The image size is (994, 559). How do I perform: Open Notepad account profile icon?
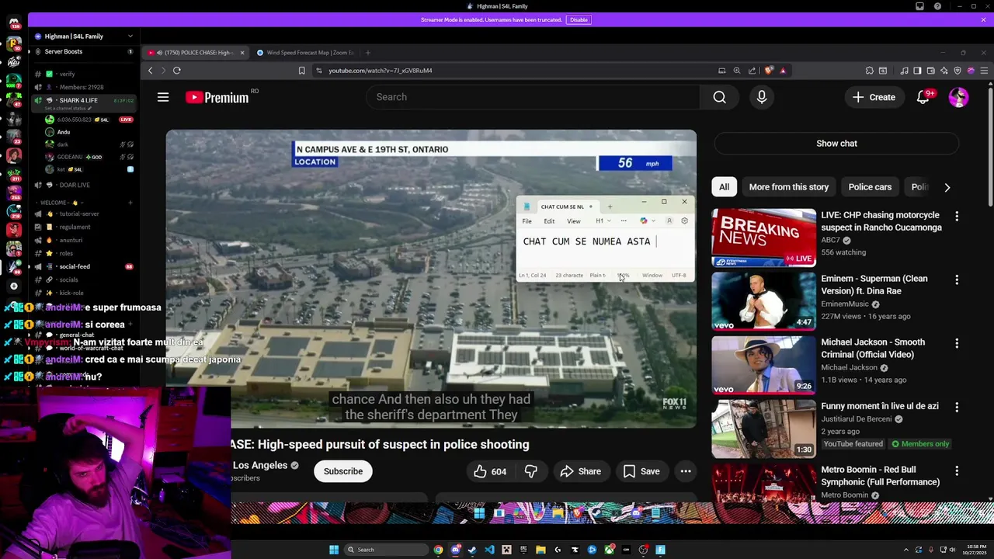tap(669, 221)
